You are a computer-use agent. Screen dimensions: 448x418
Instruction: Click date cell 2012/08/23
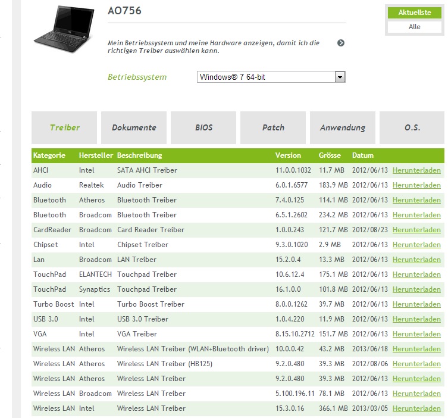click(x=369, y=230)
